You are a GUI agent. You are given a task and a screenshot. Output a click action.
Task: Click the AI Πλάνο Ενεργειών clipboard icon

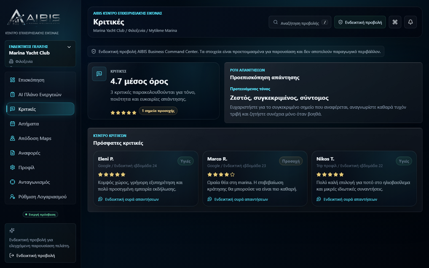[12, 94]
